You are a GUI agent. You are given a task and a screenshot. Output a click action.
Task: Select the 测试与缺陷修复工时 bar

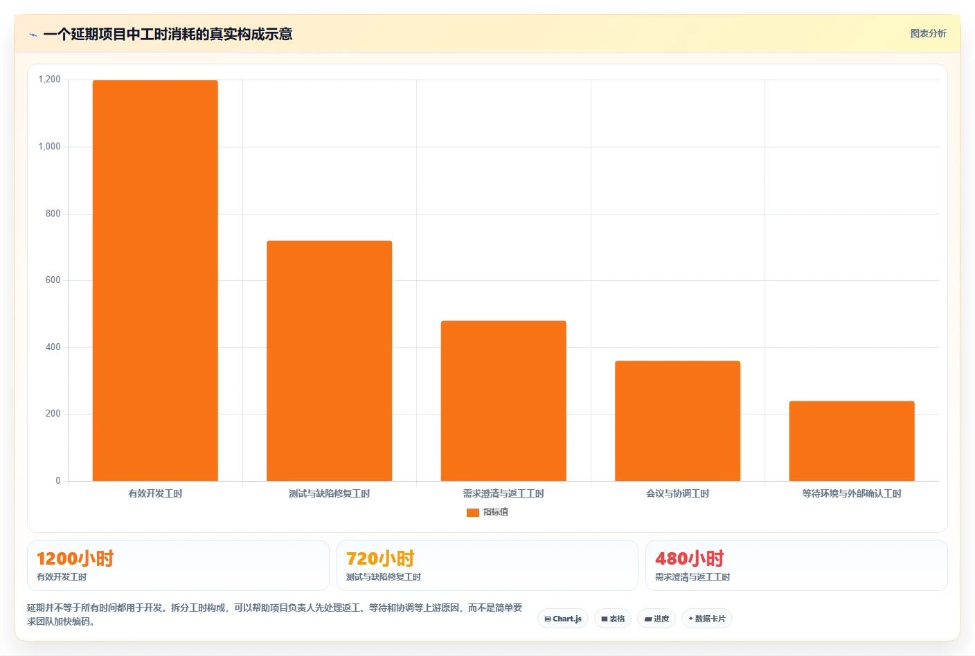[x=330, y=361]
